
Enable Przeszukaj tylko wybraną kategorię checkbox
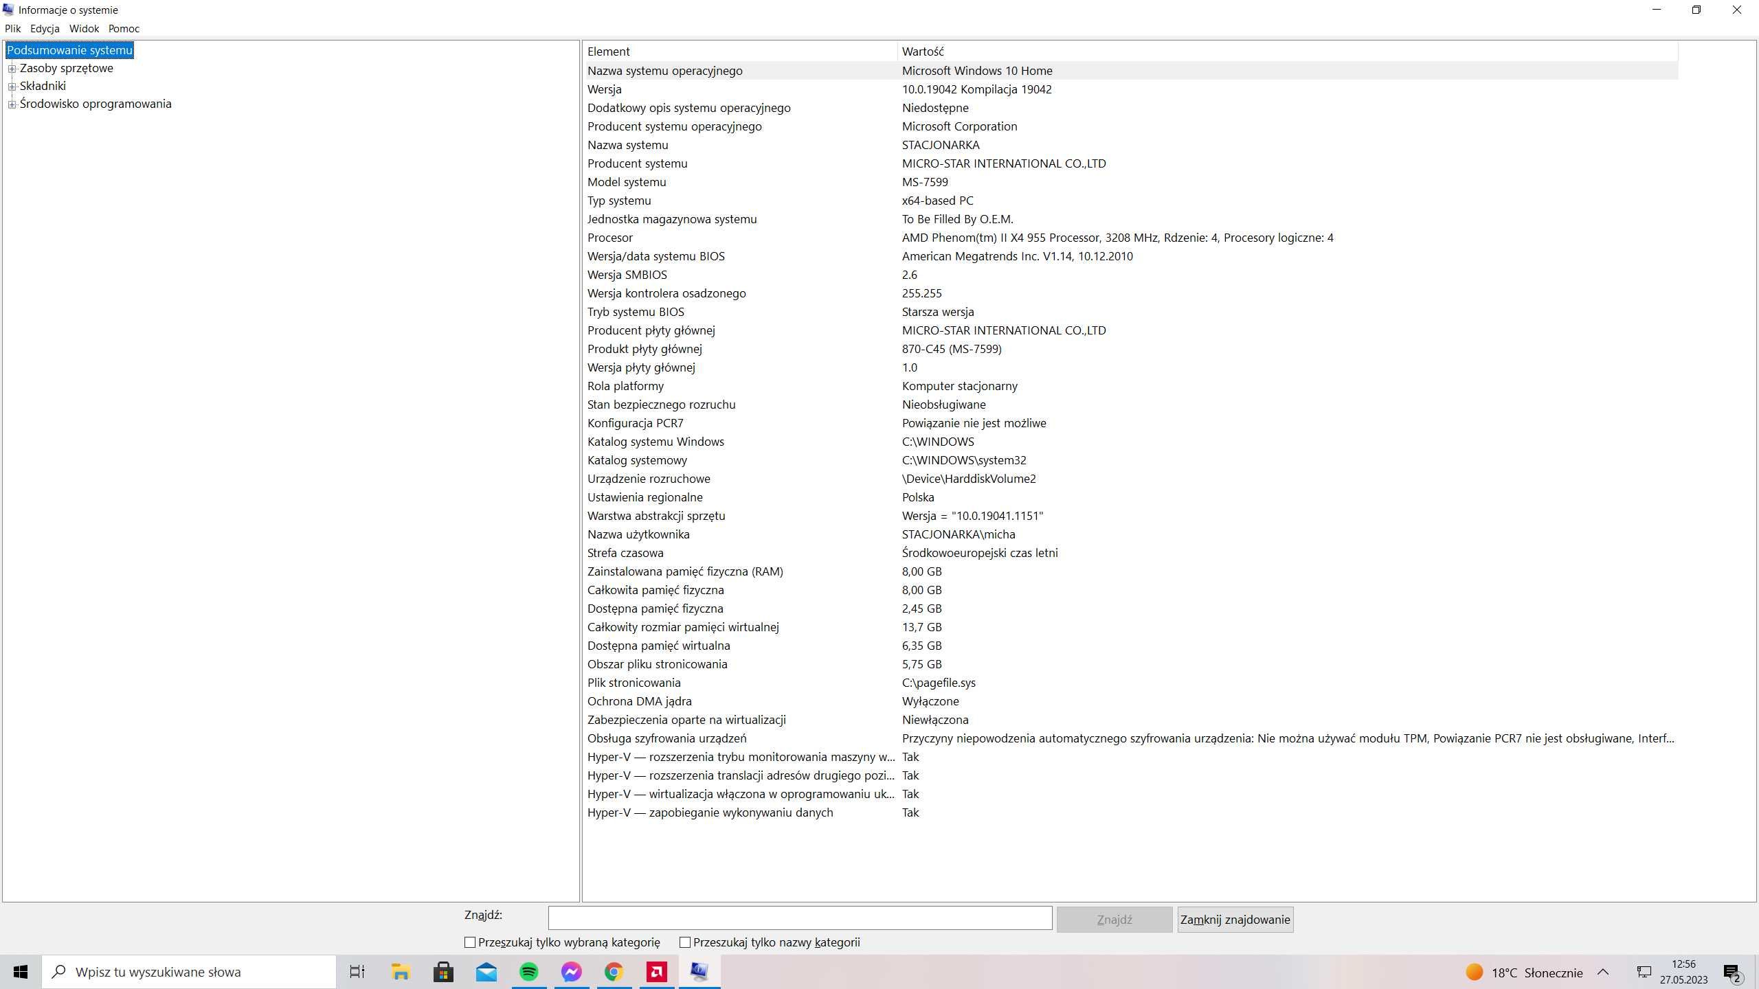(x=470, y=942)
